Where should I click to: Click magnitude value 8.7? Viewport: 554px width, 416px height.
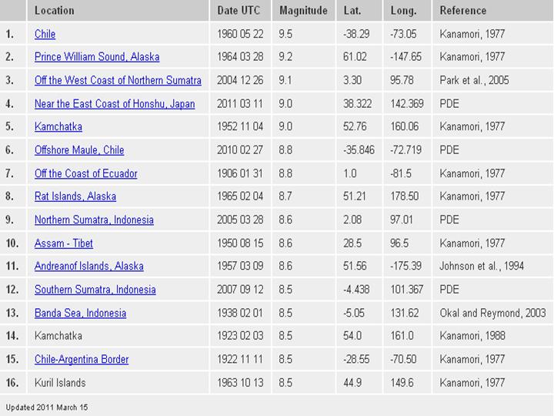(x=285, y=196)
